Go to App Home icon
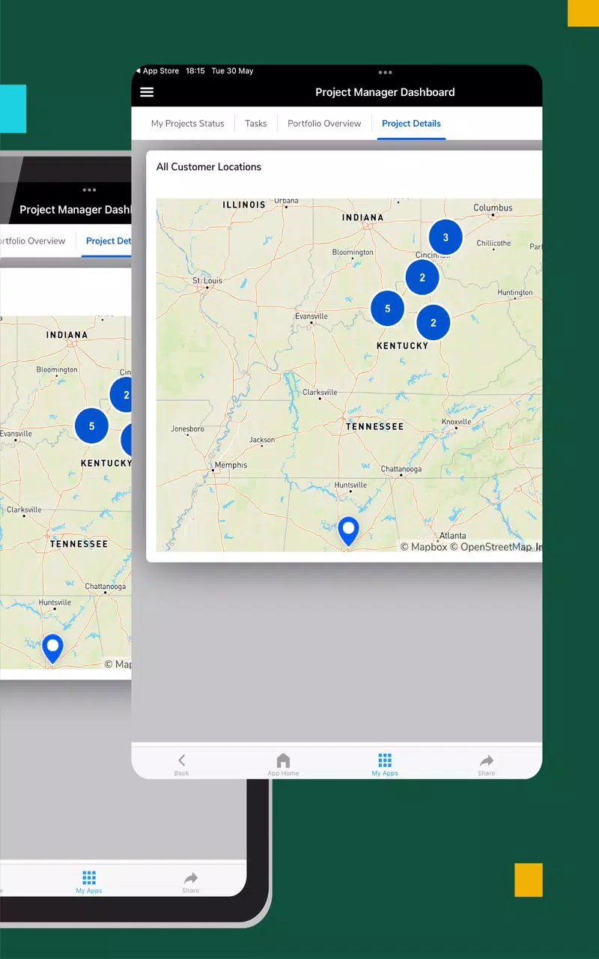This screenshot has width=599, height=959. [x=283, y=760]
